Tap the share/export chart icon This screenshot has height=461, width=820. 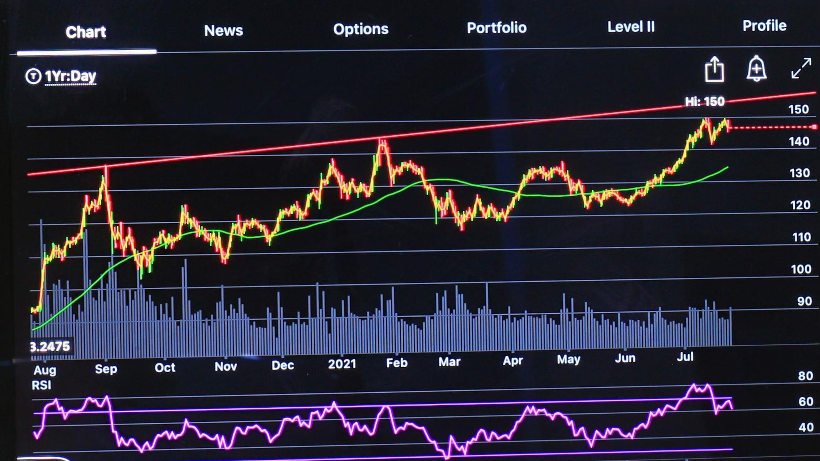(x=714, y=70)
